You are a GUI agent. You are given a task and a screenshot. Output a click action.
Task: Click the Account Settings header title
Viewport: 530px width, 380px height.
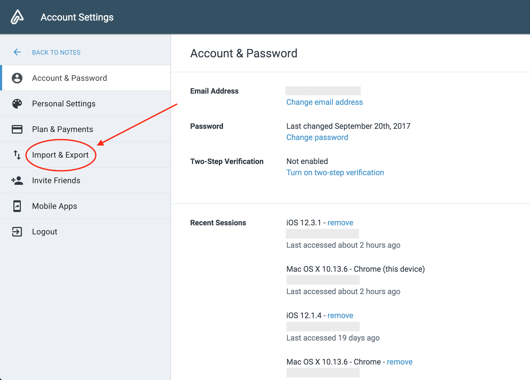click(77, 17)
